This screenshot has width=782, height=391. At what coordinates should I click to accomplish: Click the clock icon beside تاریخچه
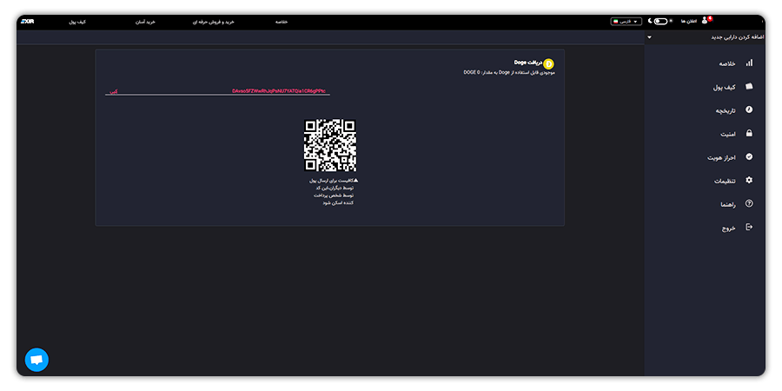[749, 109]
